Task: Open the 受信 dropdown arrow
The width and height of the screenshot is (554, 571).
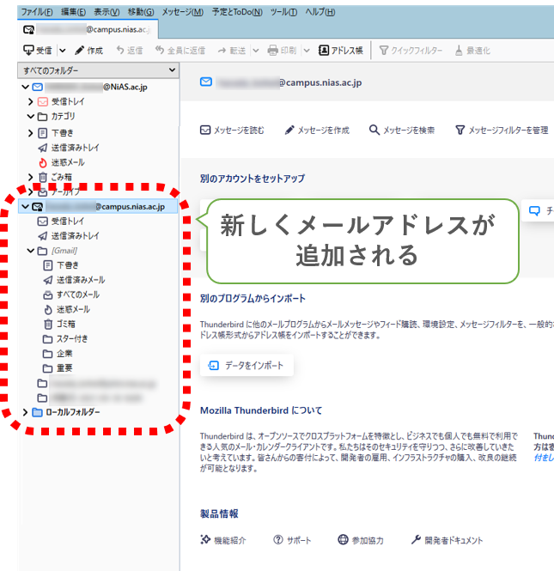Action: [x=63, y=51]
